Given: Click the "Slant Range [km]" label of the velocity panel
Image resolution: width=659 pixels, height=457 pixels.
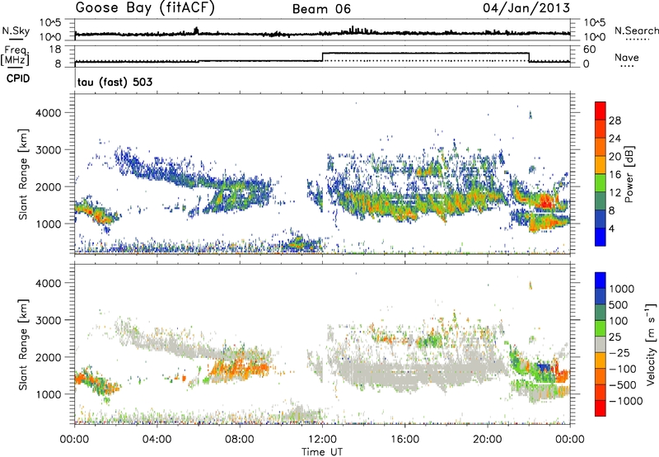Looking at the screenshot, I should point(23,345).
